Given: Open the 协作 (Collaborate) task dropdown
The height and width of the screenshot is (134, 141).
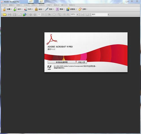Looking at the screenshot, I should click(28, 9).
